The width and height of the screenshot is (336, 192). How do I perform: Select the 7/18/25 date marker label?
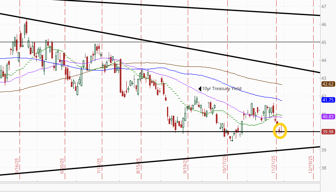tap(99, 166)
